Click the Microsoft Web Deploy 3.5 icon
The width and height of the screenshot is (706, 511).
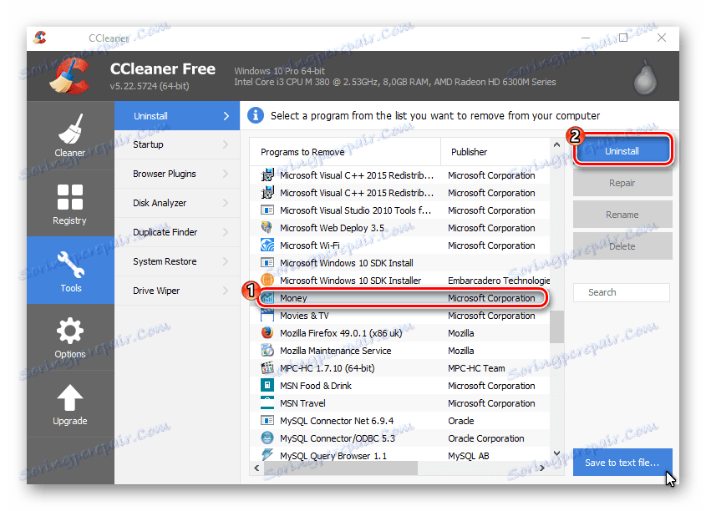tap(267, 228)
